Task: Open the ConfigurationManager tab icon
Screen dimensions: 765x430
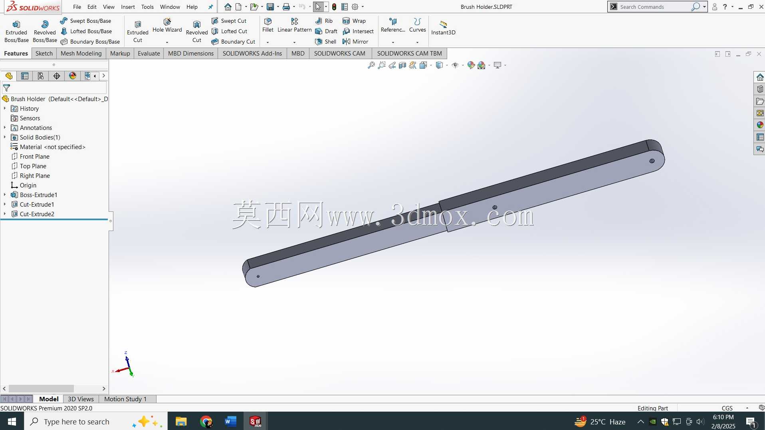Action: coord(41,76)
